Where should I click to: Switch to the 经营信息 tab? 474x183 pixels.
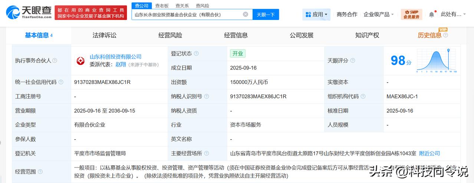pyautogui.click(x=236, y=35)
